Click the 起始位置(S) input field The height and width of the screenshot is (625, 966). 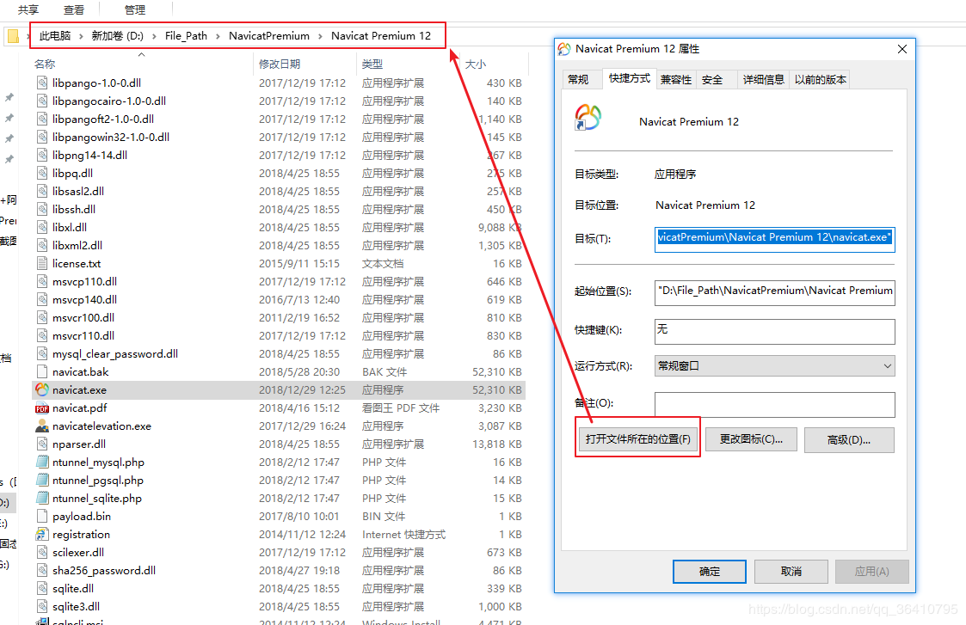774,292
